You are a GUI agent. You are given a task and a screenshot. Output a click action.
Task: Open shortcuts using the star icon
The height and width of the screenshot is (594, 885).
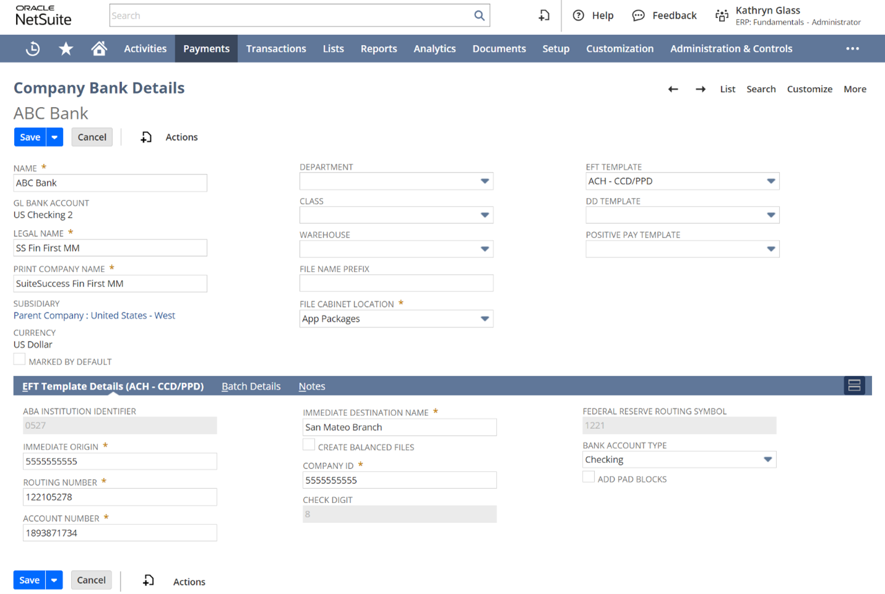pyautogui.click(x=66, y=48)
